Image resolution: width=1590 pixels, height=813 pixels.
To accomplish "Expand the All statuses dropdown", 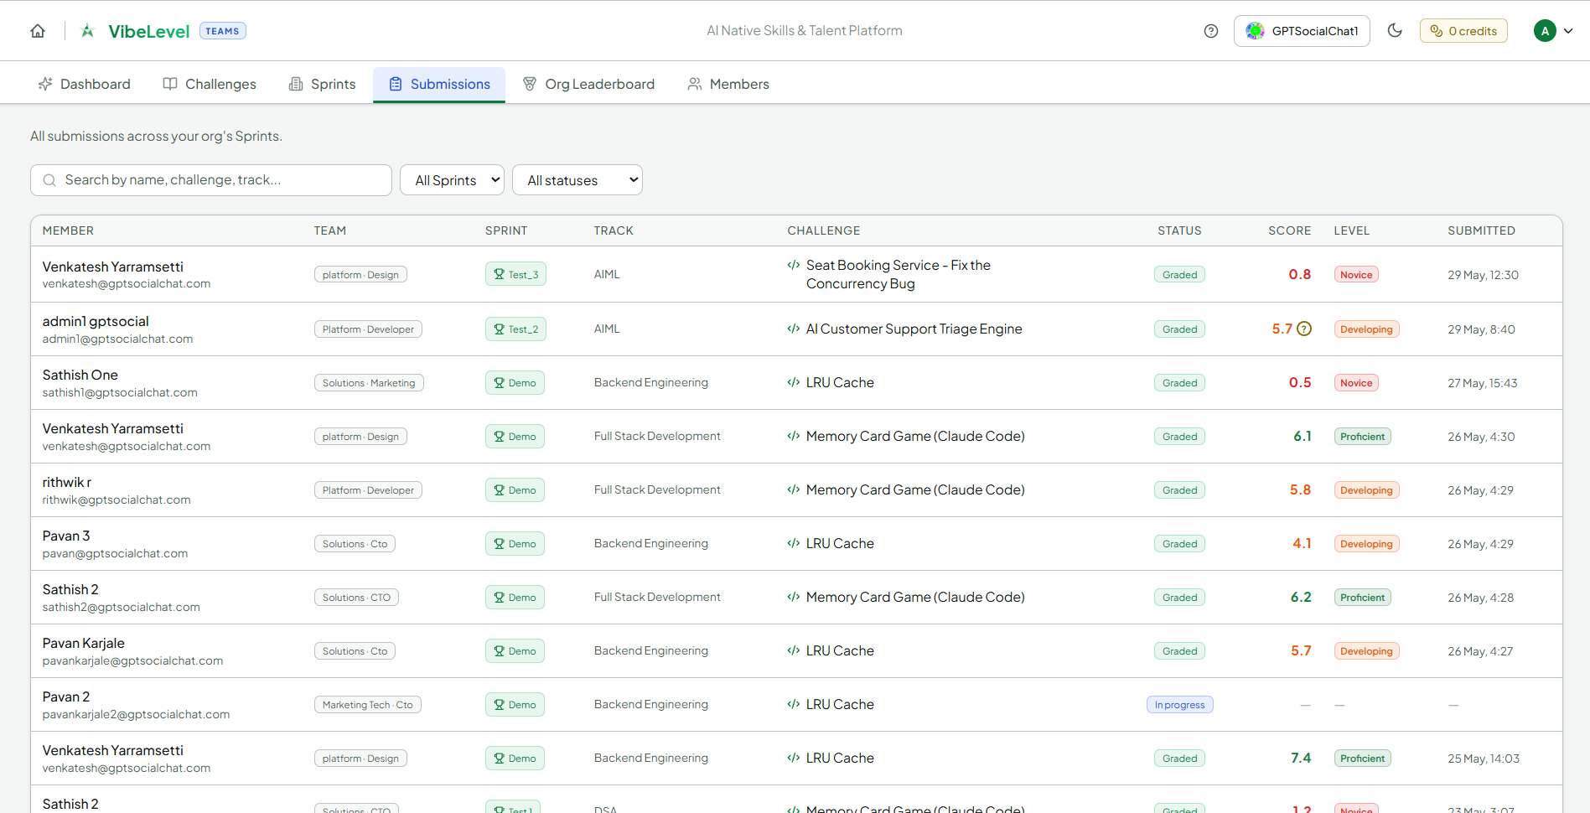I will (577, 180).
